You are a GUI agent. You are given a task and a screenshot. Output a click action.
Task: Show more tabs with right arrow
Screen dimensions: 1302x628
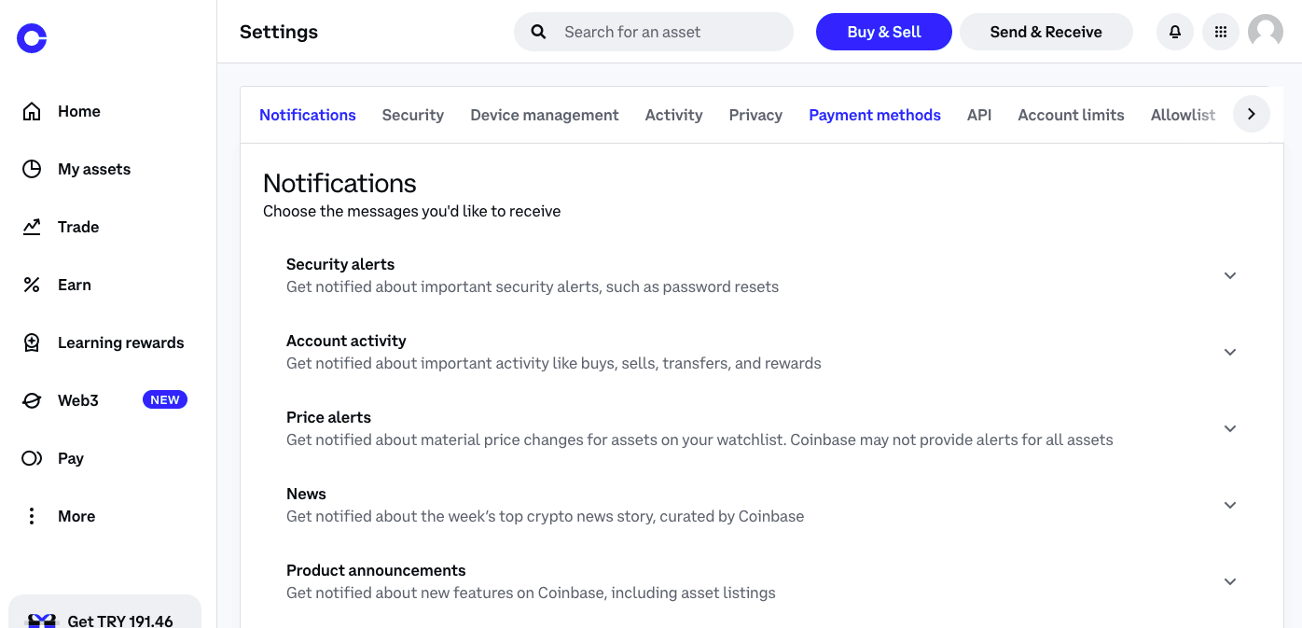(1252, 114)
